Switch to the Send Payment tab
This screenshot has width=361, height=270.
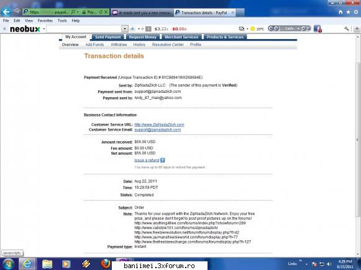(x=108, y=37)
